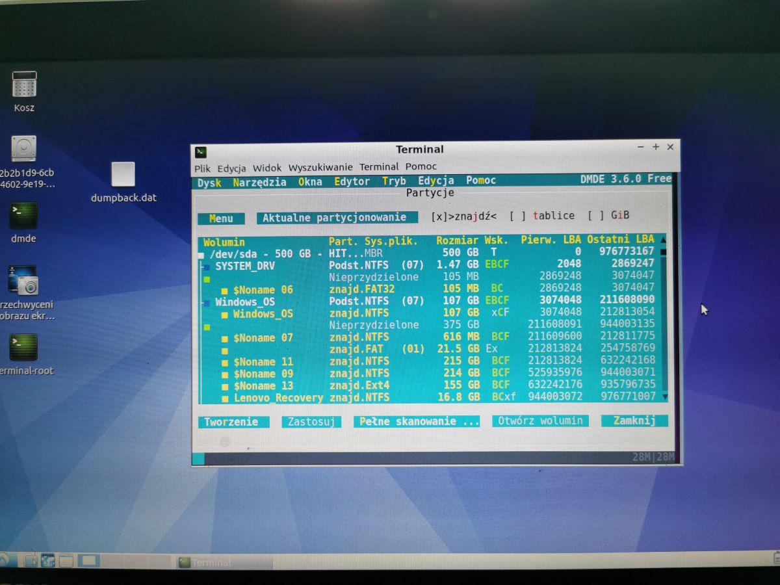Launch the dmde desktop shortcut
Viewport: 780px width, 585px height.
[23, 216]
